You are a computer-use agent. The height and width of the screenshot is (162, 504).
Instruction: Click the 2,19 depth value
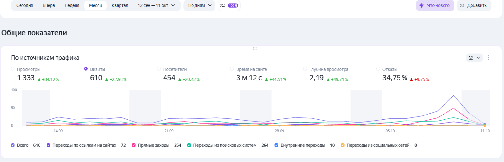pyautogui.click(x=316, y=78)
